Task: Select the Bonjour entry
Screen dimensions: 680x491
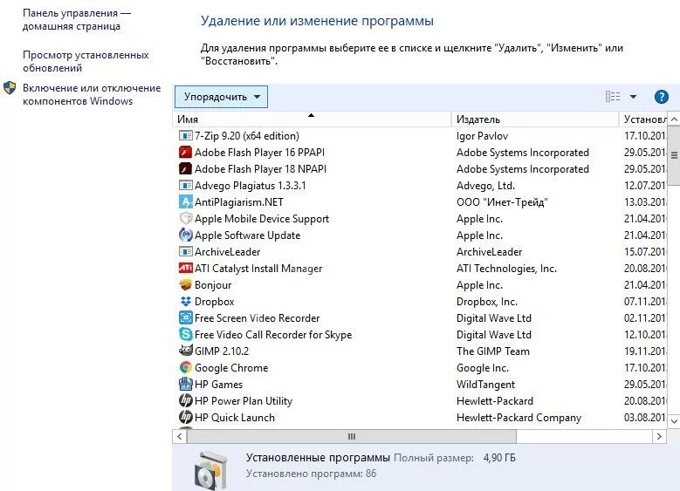Action: 212,284
